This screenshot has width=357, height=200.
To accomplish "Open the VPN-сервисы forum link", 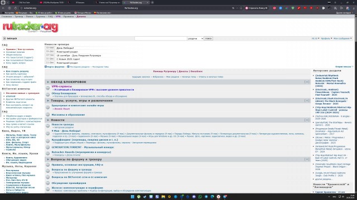I will point(62,87).
